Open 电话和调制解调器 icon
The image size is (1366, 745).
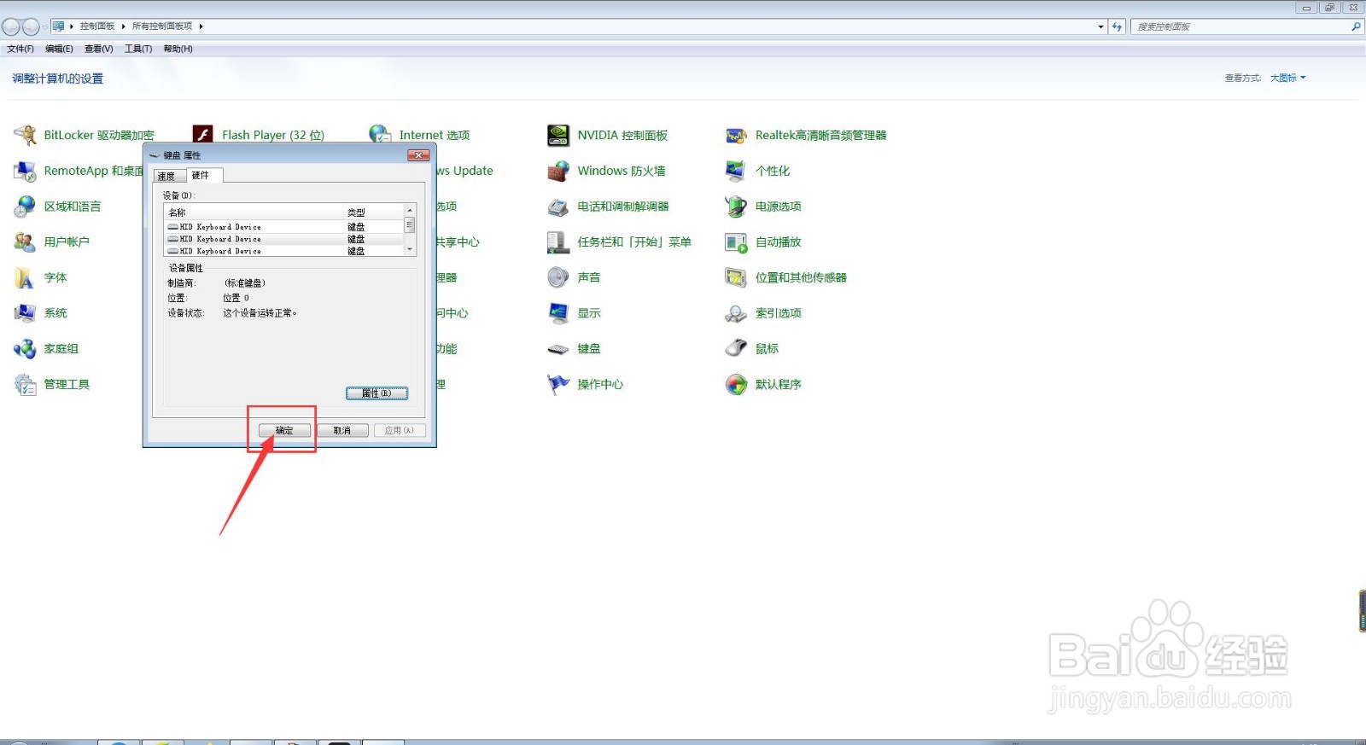coord(558,207)
